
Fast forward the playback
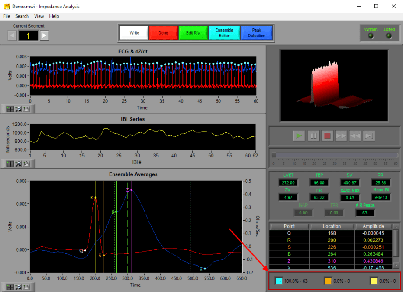tap(341, 135)
